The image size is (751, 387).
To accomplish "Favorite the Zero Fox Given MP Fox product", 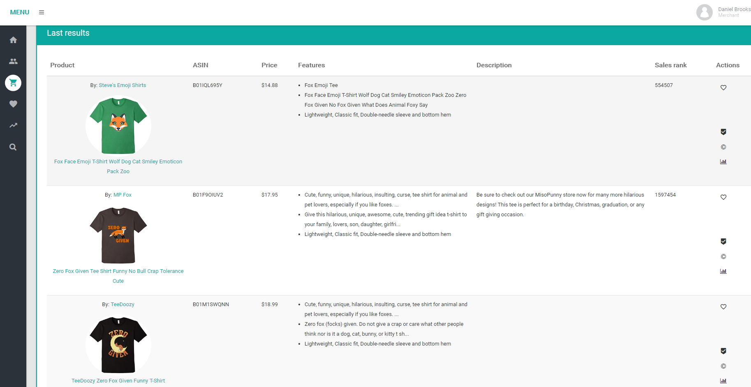I will [723, 197].
